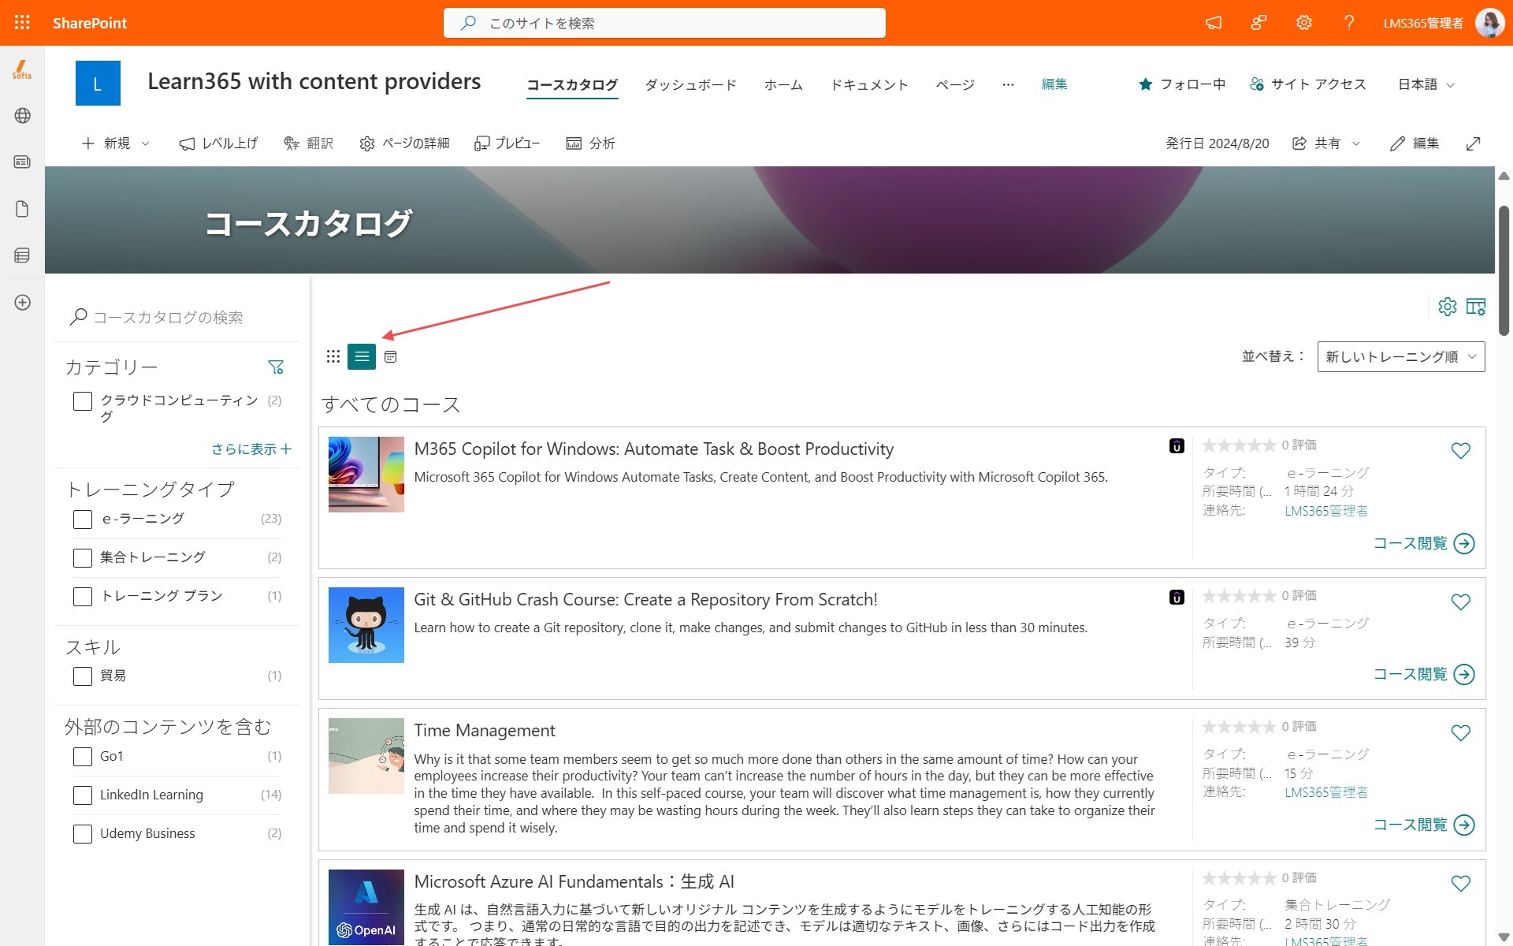The height and width of the screenshot is (946, 1513).
Task: Open the ページ navigation tab
Action: [955, 84]
